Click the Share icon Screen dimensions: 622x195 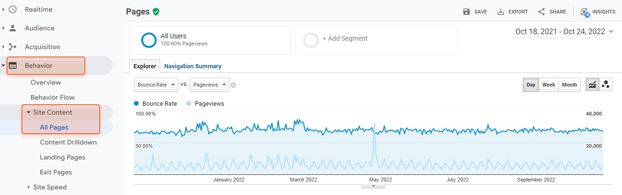(541, 12)
